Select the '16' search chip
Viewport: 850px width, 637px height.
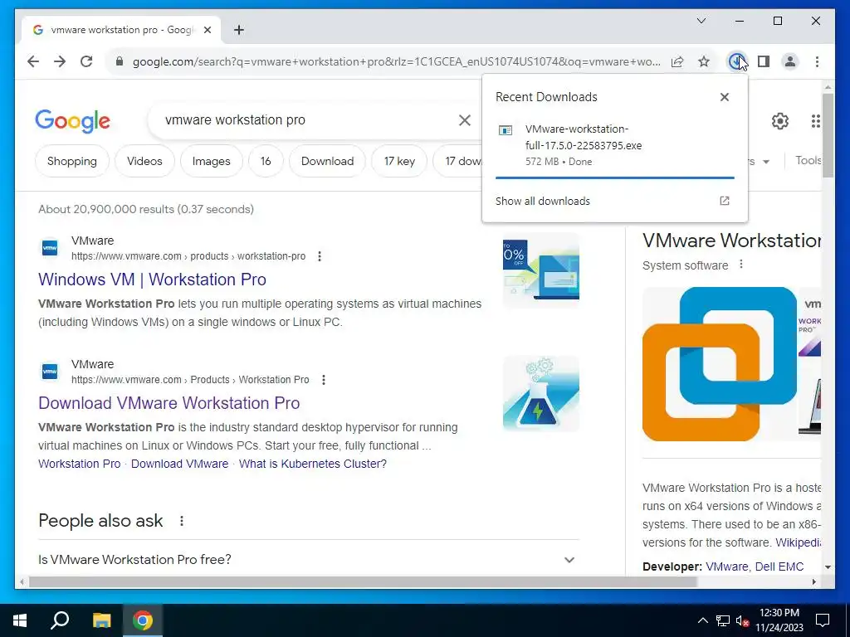pyautogui.click(x=266, y=161)
